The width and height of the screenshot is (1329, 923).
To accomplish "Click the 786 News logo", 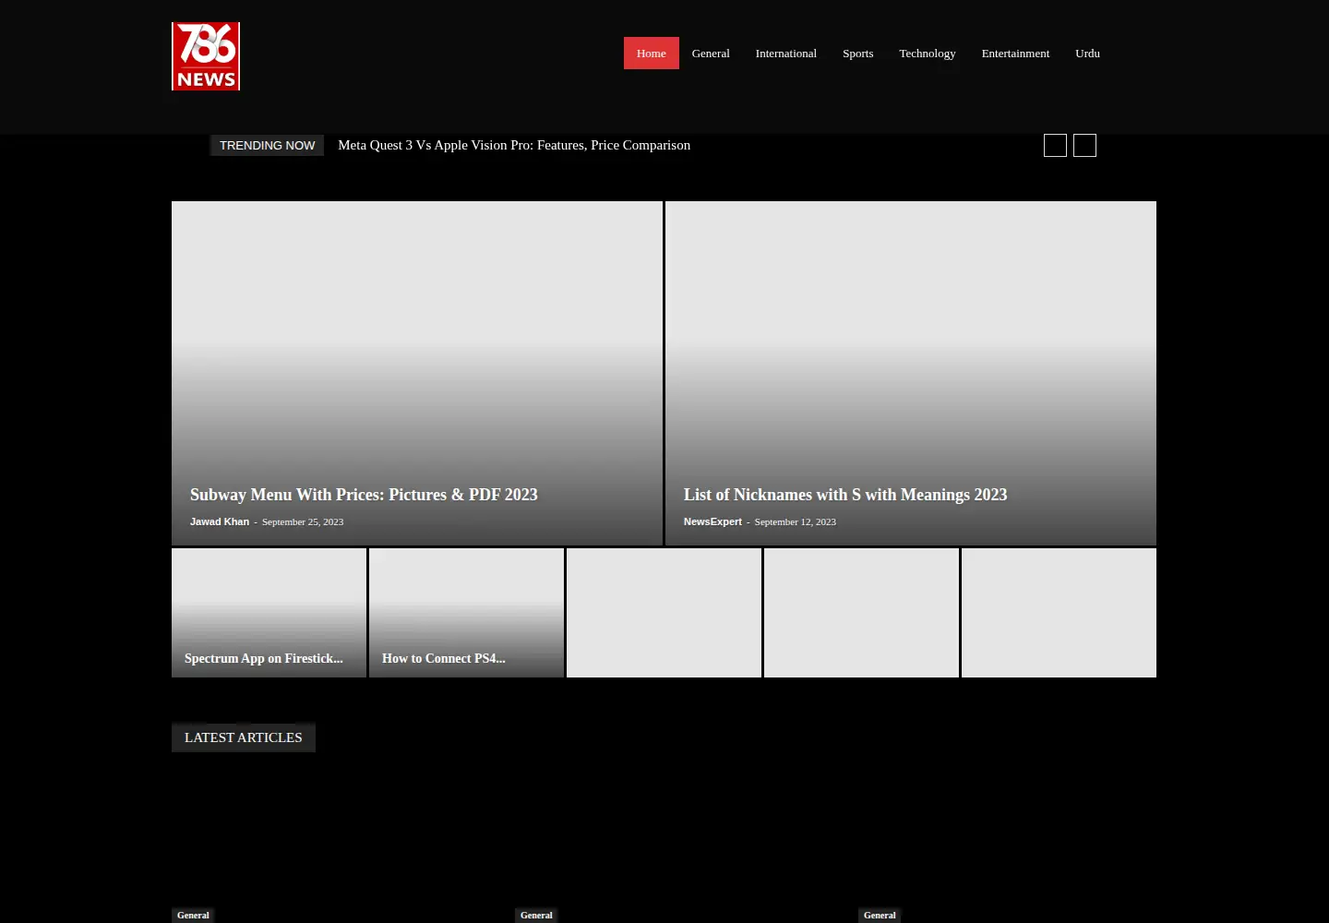I will pos(206,56).
